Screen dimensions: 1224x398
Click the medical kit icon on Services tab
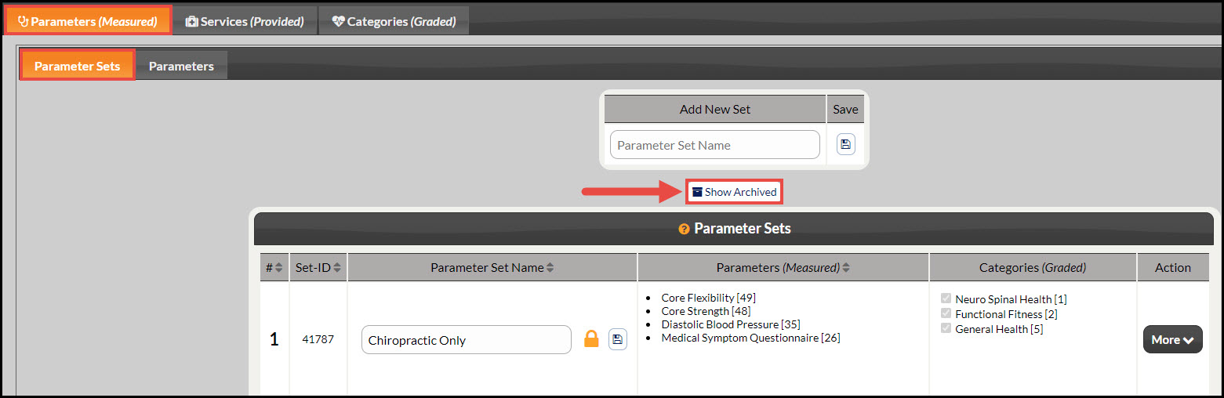(191, 21)
